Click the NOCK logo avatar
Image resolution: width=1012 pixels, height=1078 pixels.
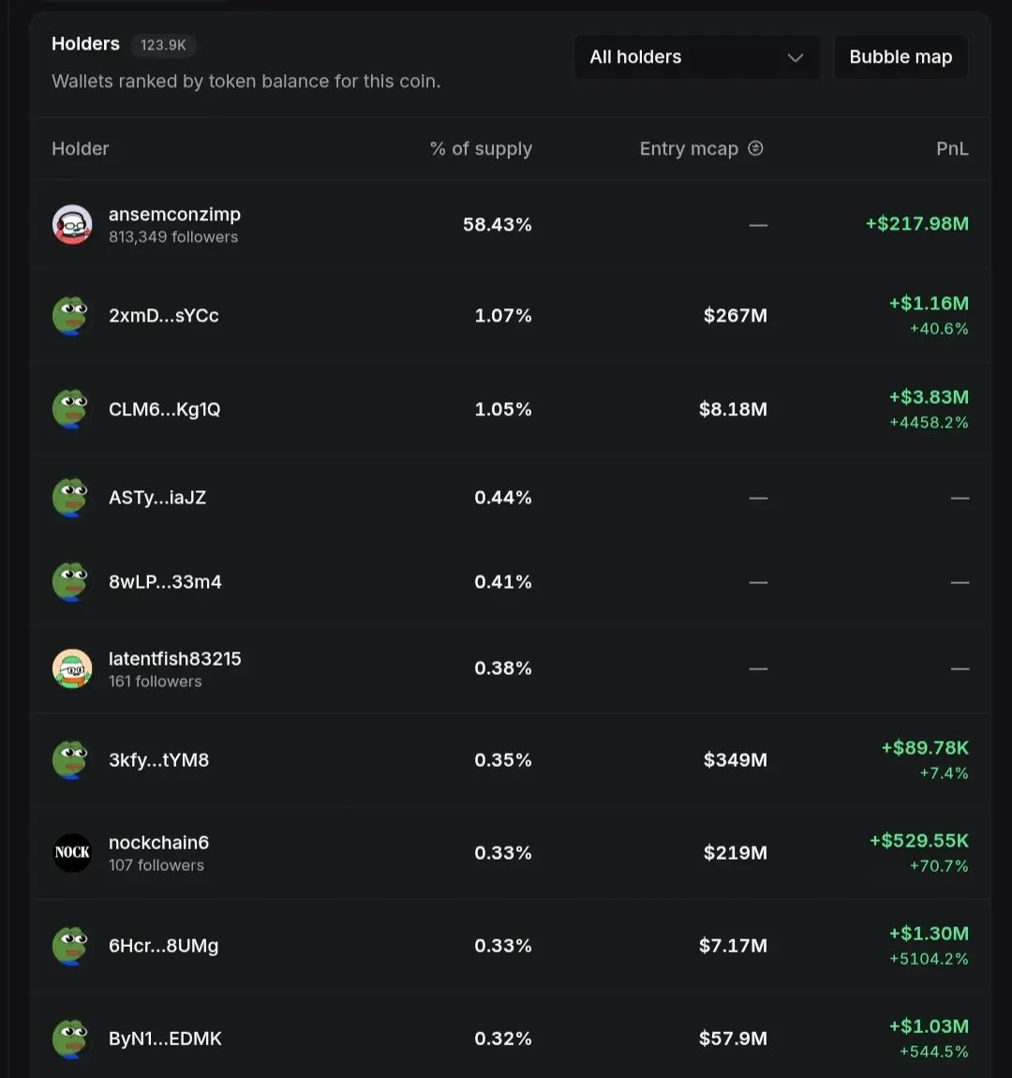(72, 852)
